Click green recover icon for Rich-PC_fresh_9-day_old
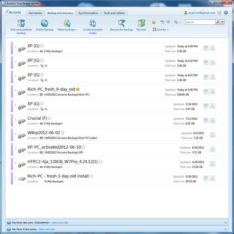The image size is (234, 234). (213, 91)
